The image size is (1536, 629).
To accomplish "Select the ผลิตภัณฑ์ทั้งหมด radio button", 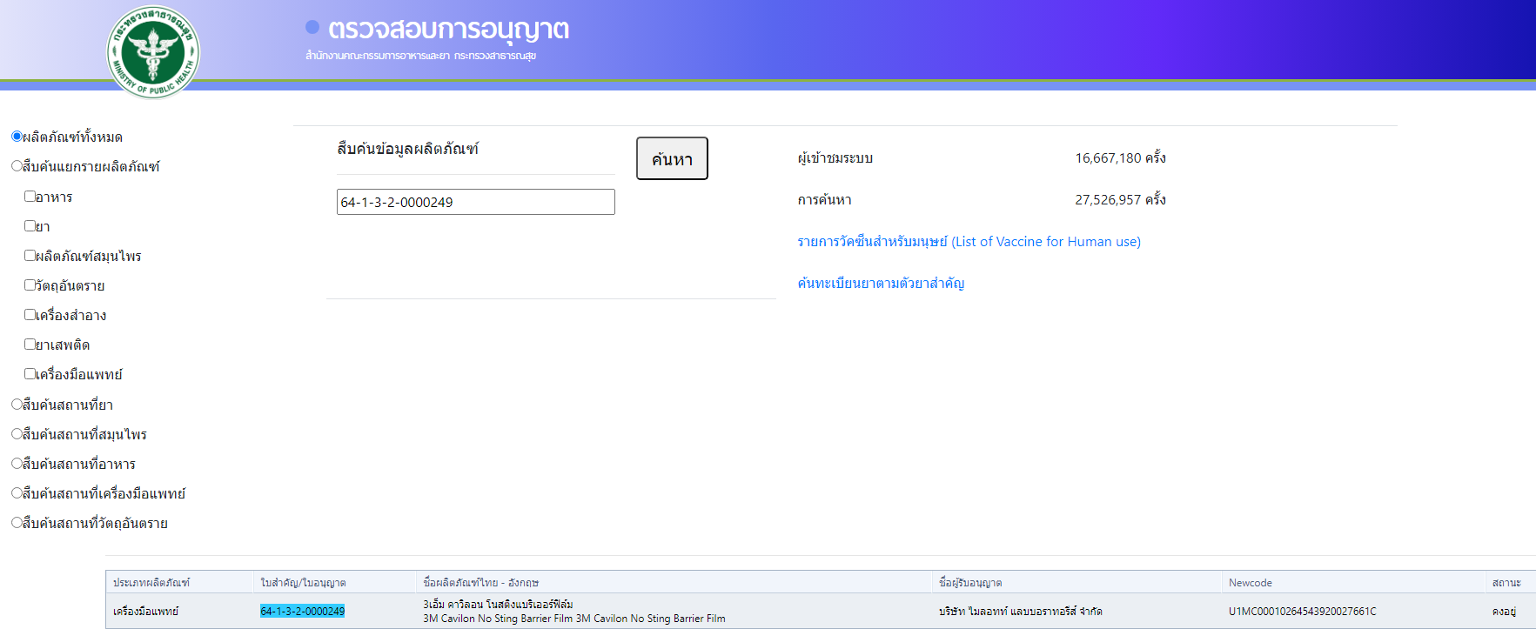I will pyautogui.click(x=17, y=137).
